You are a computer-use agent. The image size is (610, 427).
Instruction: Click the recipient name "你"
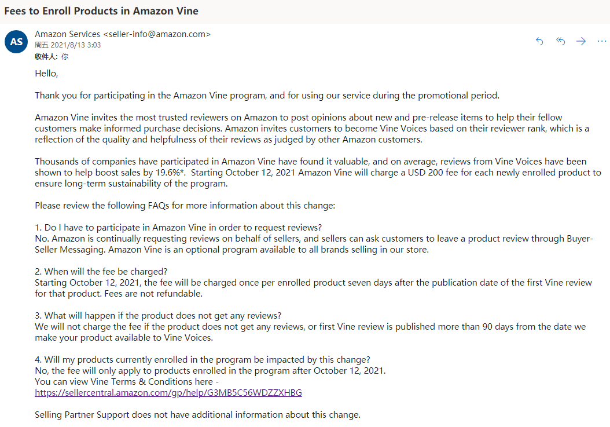(65, 56)
